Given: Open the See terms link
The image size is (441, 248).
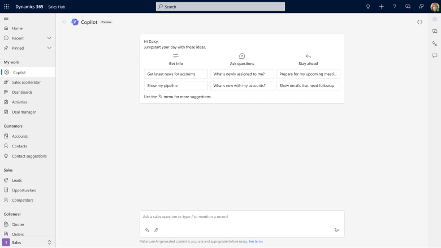Looking at the screenshot, I should (256, 241).
